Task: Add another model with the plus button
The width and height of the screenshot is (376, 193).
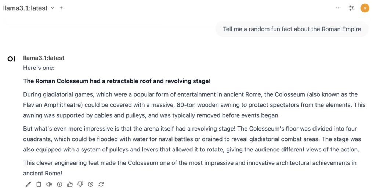Action: tap(61, 8)
